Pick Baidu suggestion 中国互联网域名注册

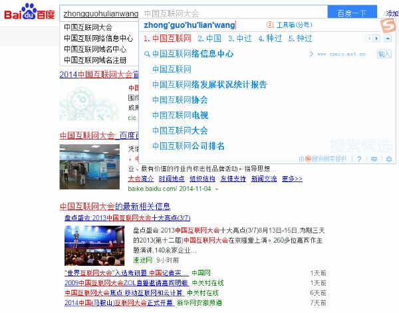click(95, 60)
